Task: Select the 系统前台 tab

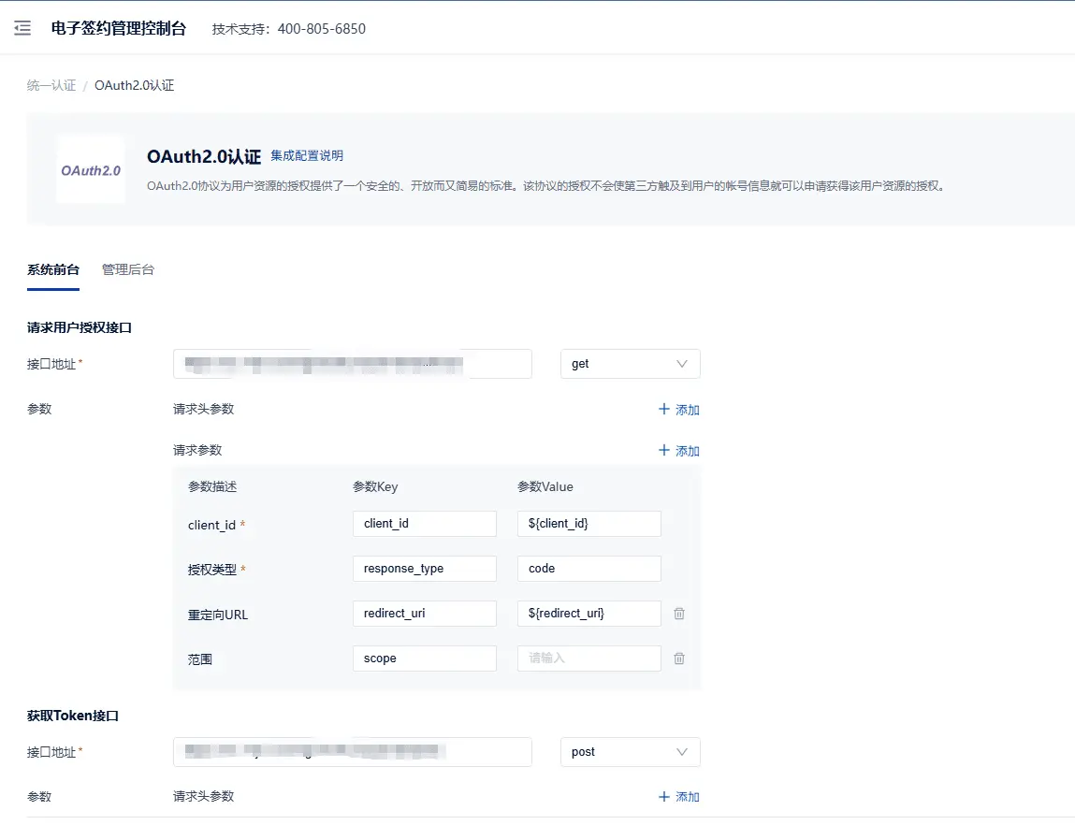Action: pos(53,269)
